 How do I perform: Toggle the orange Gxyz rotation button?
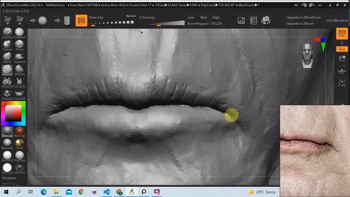tap(342, 49)
